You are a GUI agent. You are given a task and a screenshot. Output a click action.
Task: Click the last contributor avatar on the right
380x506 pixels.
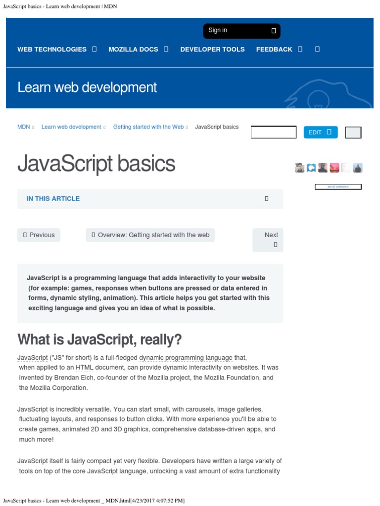point(358,168)
